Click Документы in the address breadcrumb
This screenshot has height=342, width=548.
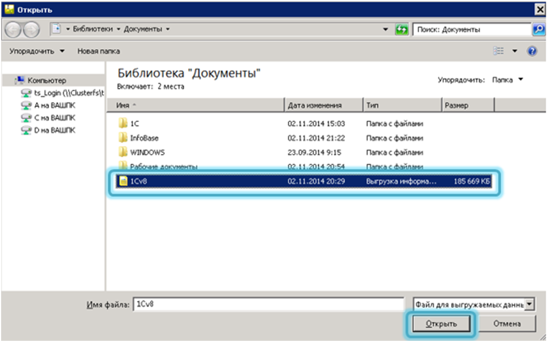(x=143, y=29)
